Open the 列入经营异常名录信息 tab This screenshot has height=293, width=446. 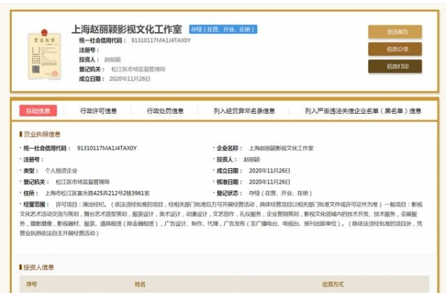tap(244, 111)
